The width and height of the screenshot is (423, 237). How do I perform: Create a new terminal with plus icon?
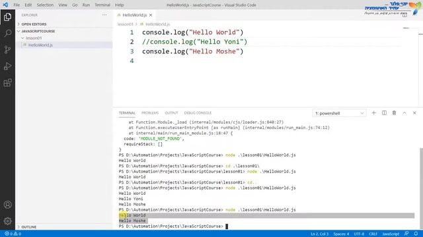(x=373, y=113)
